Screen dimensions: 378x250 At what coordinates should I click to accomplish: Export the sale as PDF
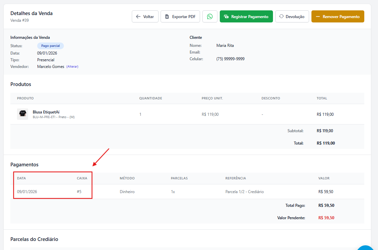point(180,16)
